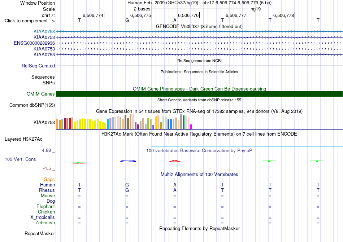Click 'RefSeq genes from NCBI' track title

[x=200, y=61]
